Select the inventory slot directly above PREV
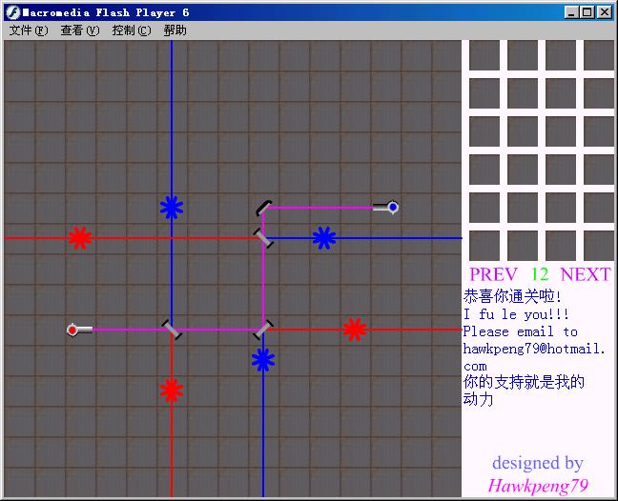Viewport: 618px width, 501px height. (484, 246)
